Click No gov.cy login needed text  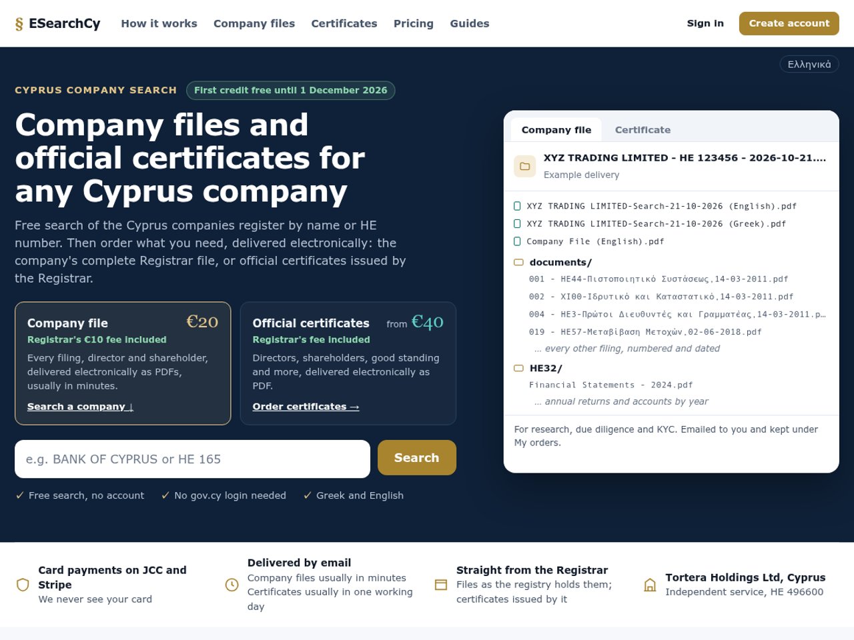(x=230, y=495)
